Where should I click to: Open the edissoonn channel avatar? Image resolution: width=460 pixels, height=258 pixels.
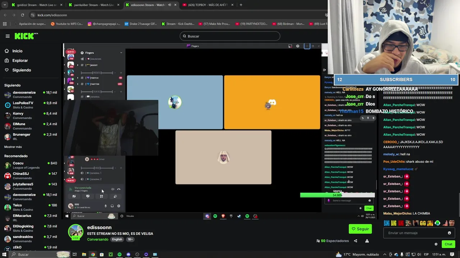pos(75,232)
